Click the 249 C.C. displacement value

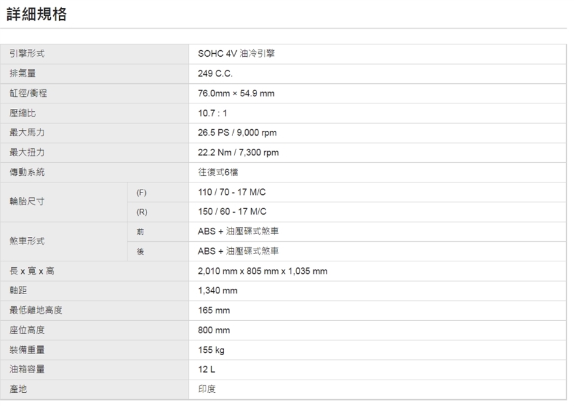tap(215, 74)
